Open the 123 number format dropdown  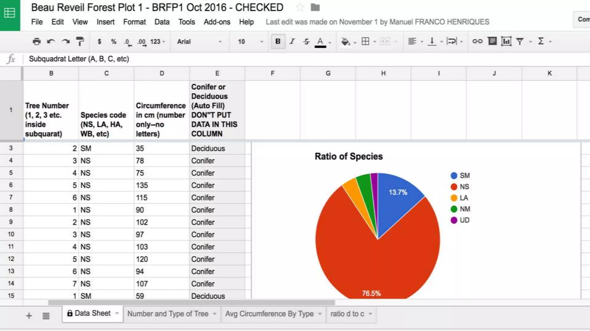158,42
